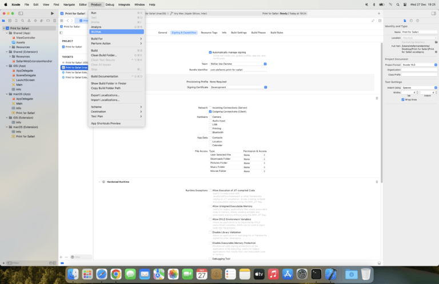The height and width of the screenshot is (284, 439).
Task: Open the Report navigator icon
Action: click(55, 21)
